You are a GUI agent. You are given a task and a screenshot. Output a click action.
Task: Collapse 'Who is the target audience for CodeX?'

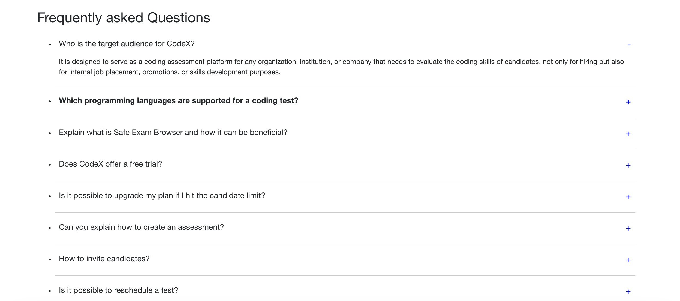pos(127,44)
